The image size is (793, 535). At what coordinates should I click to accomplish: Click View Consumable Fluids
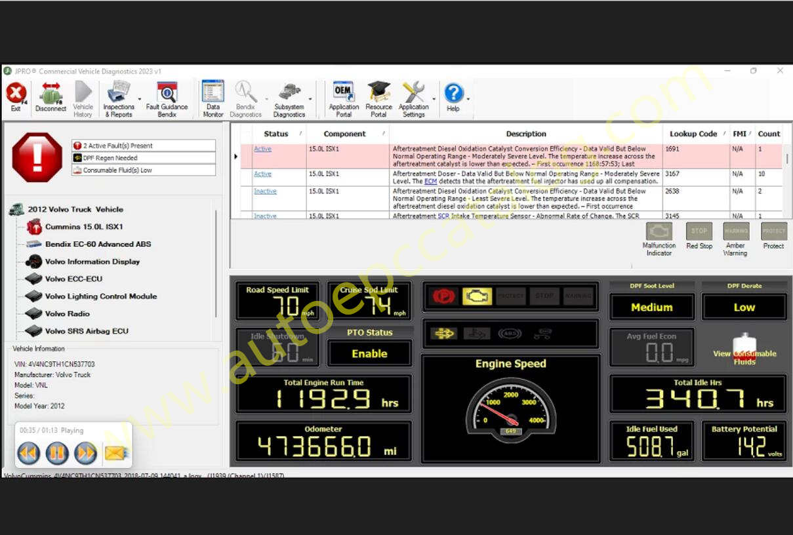click(744, 350)
